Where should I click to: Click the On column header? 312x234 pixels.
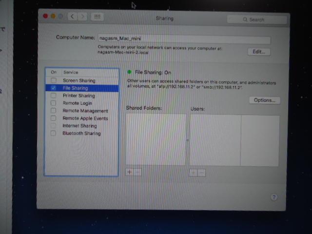[54, 72]
